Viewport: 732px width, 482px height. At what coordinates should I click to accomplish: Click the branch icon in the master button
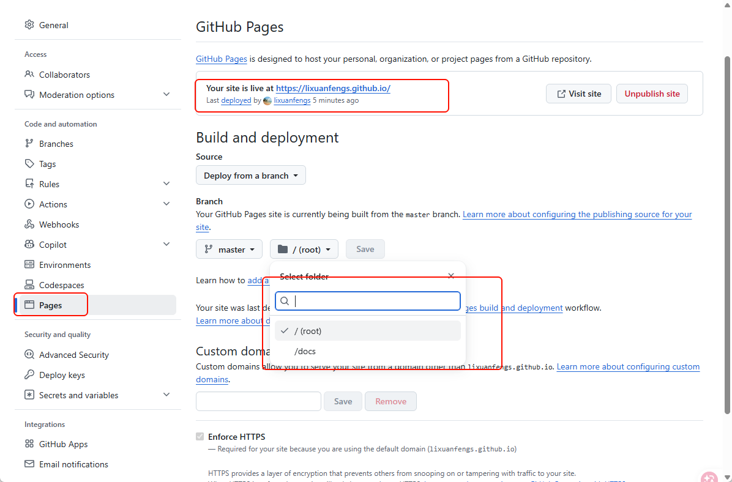209,249
